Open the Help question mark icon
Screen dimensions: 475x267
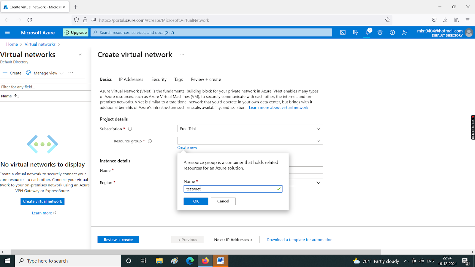coord(392,33)
